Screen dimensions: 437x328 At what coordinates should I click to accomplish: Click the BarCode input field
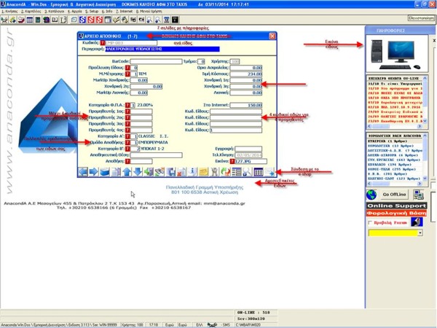point(156,61)
